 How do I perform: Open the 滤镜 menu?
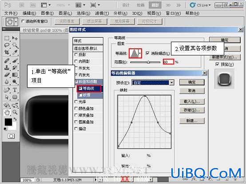coord(102,13)
